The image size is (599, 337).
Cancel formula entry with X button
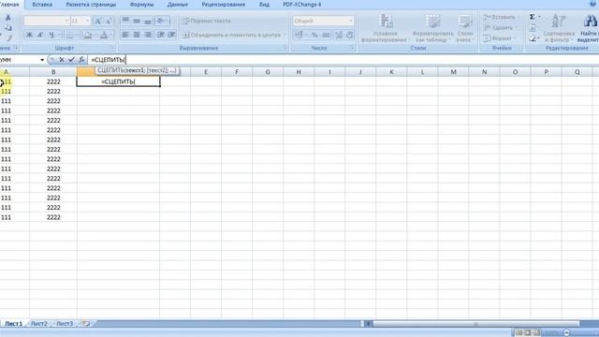tap(62, 60)
